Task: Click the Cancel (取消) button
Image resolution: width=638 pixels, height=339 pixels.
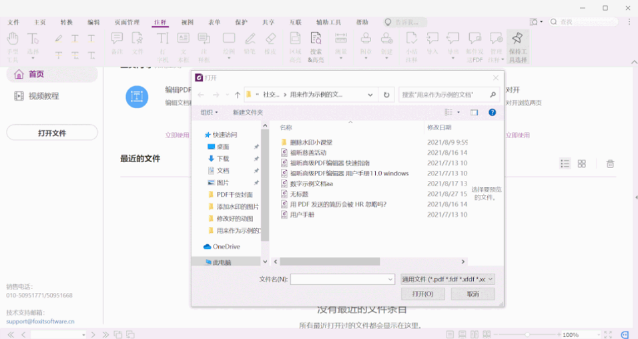Action: [x=472, y=294]
